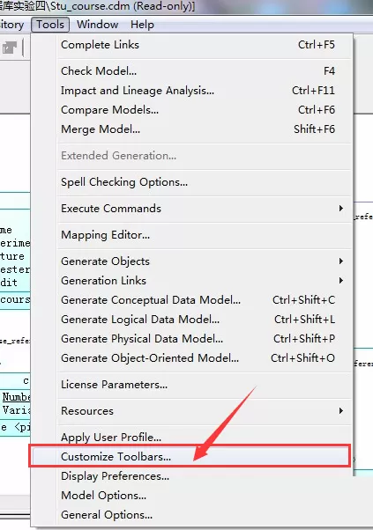
Task: Expand the Resources submenu
Action: click(x=191, y=411)
